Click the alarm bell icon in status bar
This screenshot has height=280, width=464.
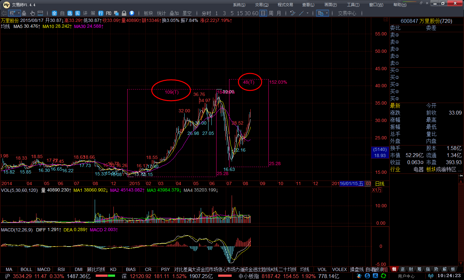click(x=359, y=276)
